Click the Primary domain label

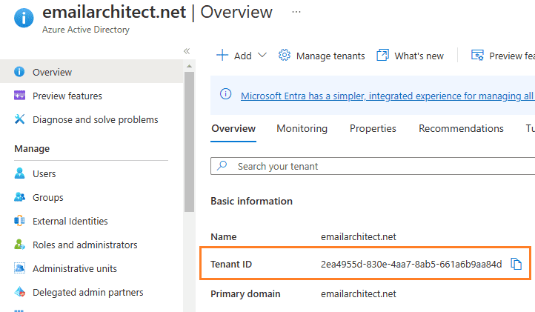click(245, 294)
